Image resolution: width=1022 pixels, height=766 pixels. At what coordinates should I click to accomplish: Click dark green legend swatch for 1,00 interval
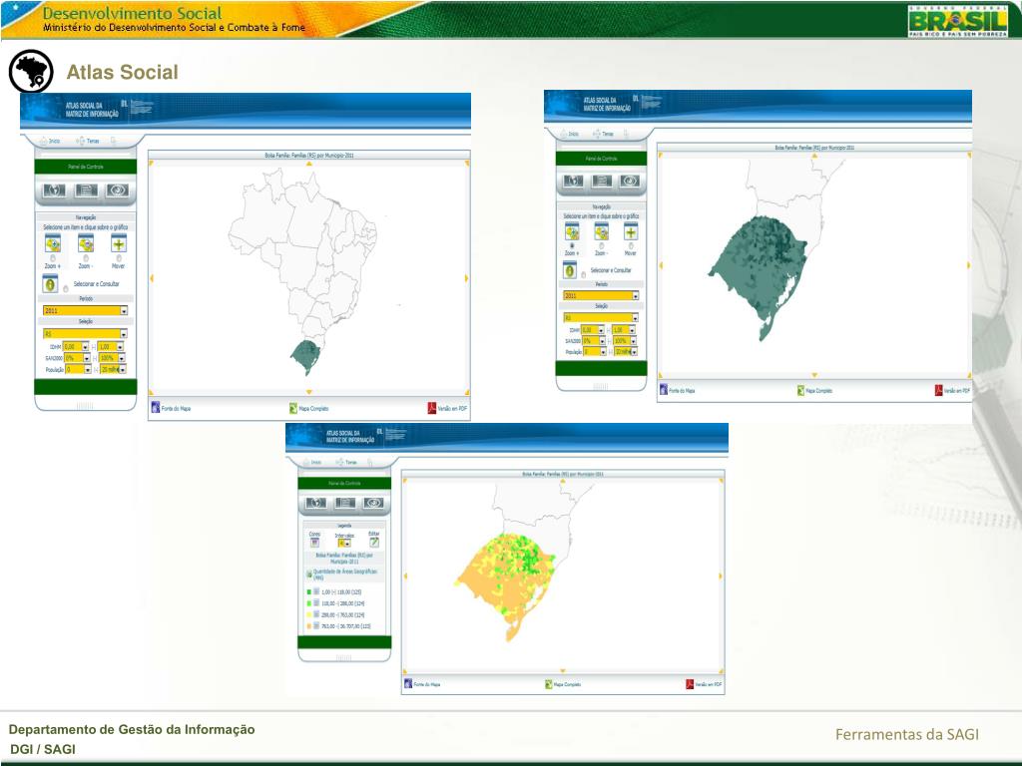tap(309, 592)
